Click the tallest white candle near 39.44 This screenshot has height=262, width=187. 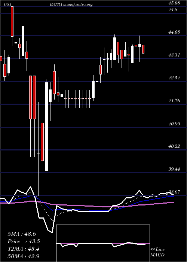[x=46, y=127]
